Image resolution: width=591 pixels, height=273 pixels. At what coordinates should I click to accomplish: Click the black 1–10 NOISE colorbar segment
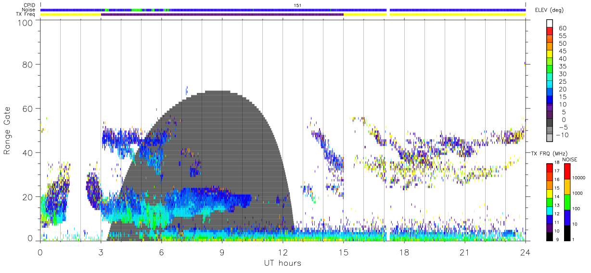click(567, 233)
